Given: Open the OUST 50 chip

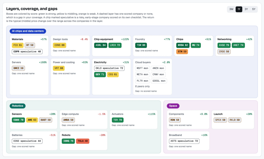Looking at the screenshot, I should coord(45,120).
